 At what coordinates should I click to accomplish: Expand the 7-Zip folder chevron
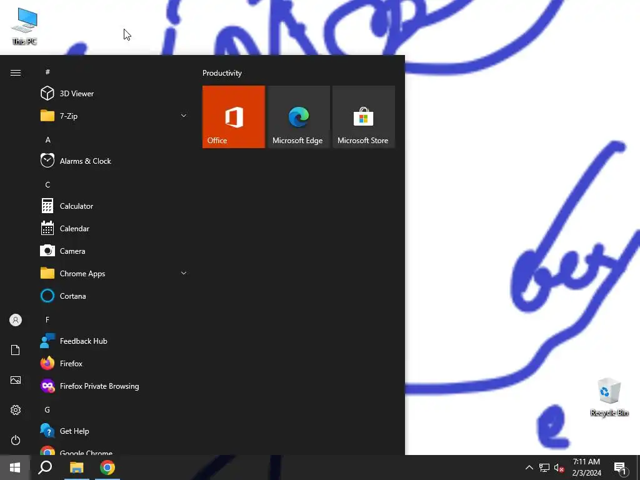[184, 116]
